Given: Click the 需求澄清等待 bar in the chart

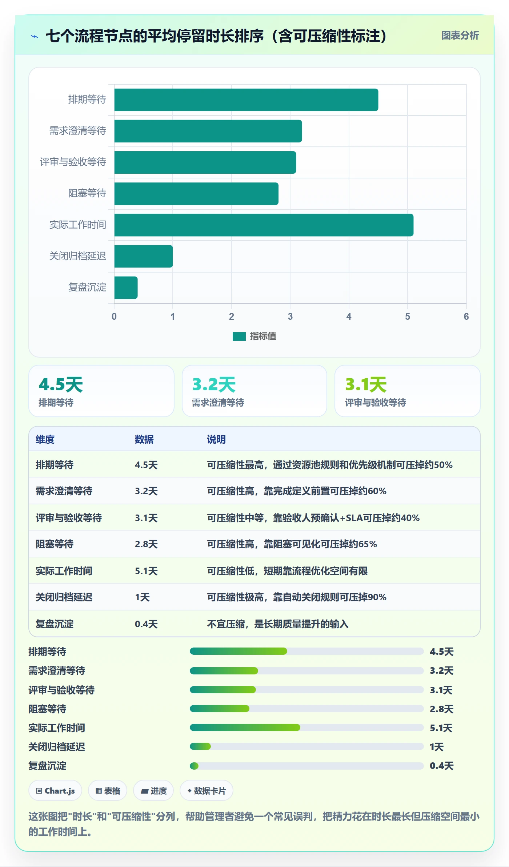Looking at the screenshot, I should coord(208,131).
